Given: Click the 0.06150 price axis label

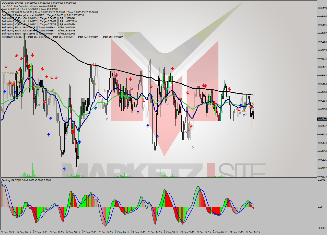Looking at the screenshot, I should (322, 109).
